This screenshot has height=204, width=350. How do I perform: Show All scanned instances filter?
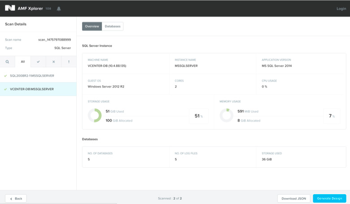tap(23, 61)
